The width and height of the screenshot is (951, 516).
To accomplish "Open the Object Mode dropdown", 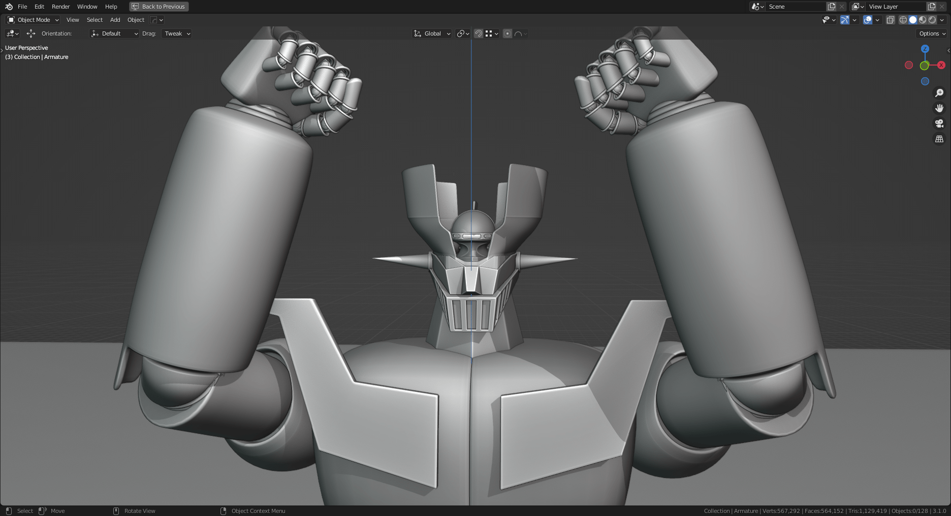I will pos(33,20).
